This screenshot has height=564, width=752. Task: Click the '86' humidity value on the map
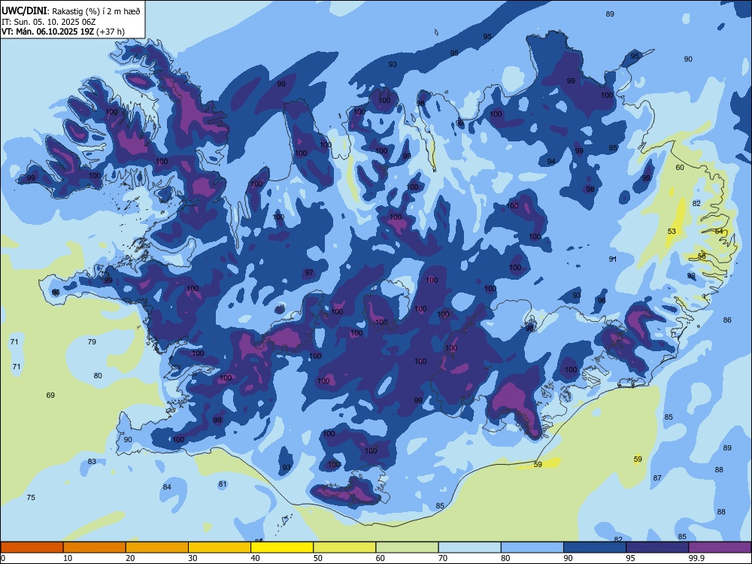click(x=727, y=320)
